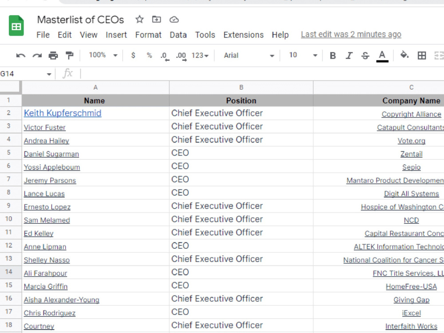The width and height of the screenshot is (444, 333).
Task: Print the spreadsheet
Action: pos(53,55)
